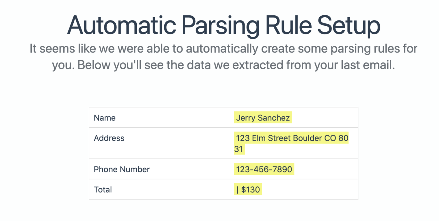
Task: Click the highlighted 123-456-7890 phone value
Action: (264, 170)
